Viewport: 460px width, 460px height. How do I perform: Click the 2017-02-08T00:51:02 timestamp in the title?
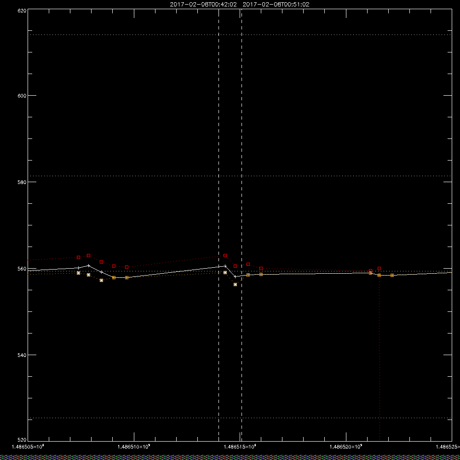tap(276, 5)
